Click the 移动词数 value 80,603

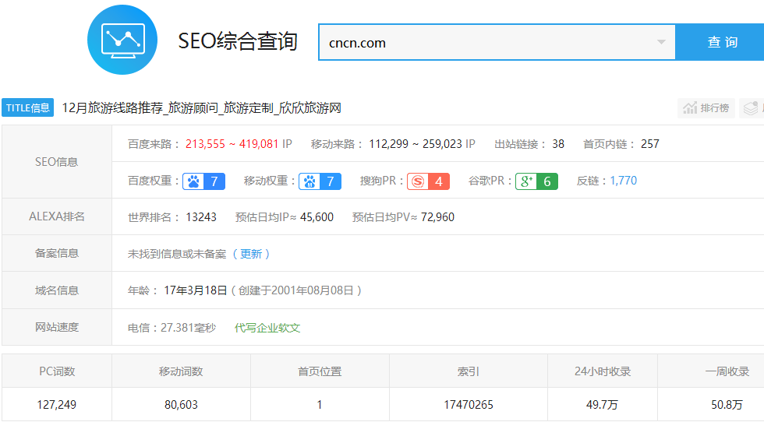(181, 404)
